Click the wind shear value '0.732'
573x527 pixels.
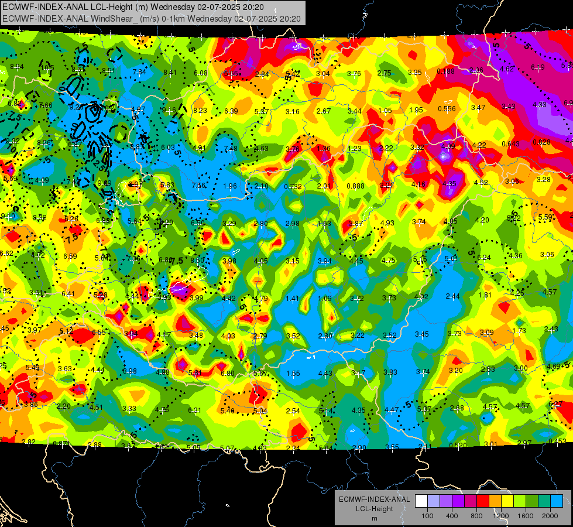[293, 187]
